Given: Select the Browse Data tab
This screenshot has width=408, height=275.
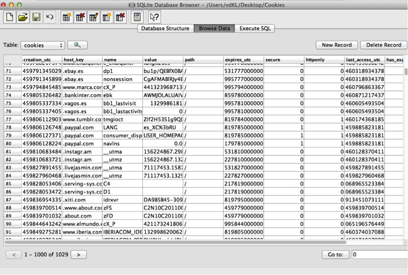Looking at the screenshot, I should [215, 28].
